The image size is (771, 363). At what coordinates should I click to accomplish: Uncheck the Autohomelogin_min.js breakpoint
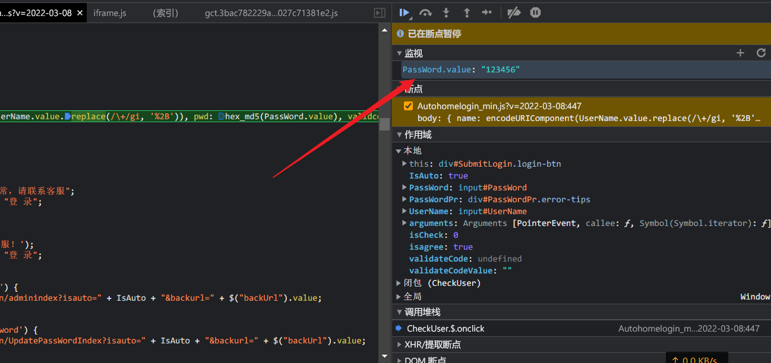408,106
